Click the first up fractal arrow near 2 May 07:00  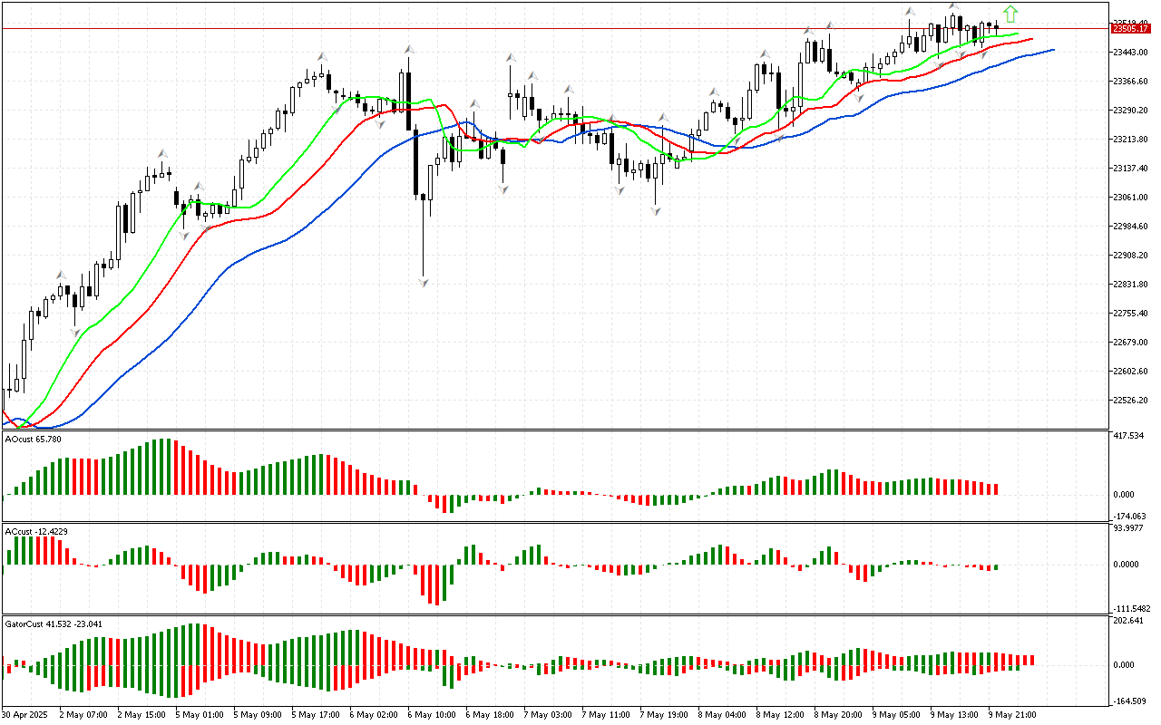click(61, 275)
